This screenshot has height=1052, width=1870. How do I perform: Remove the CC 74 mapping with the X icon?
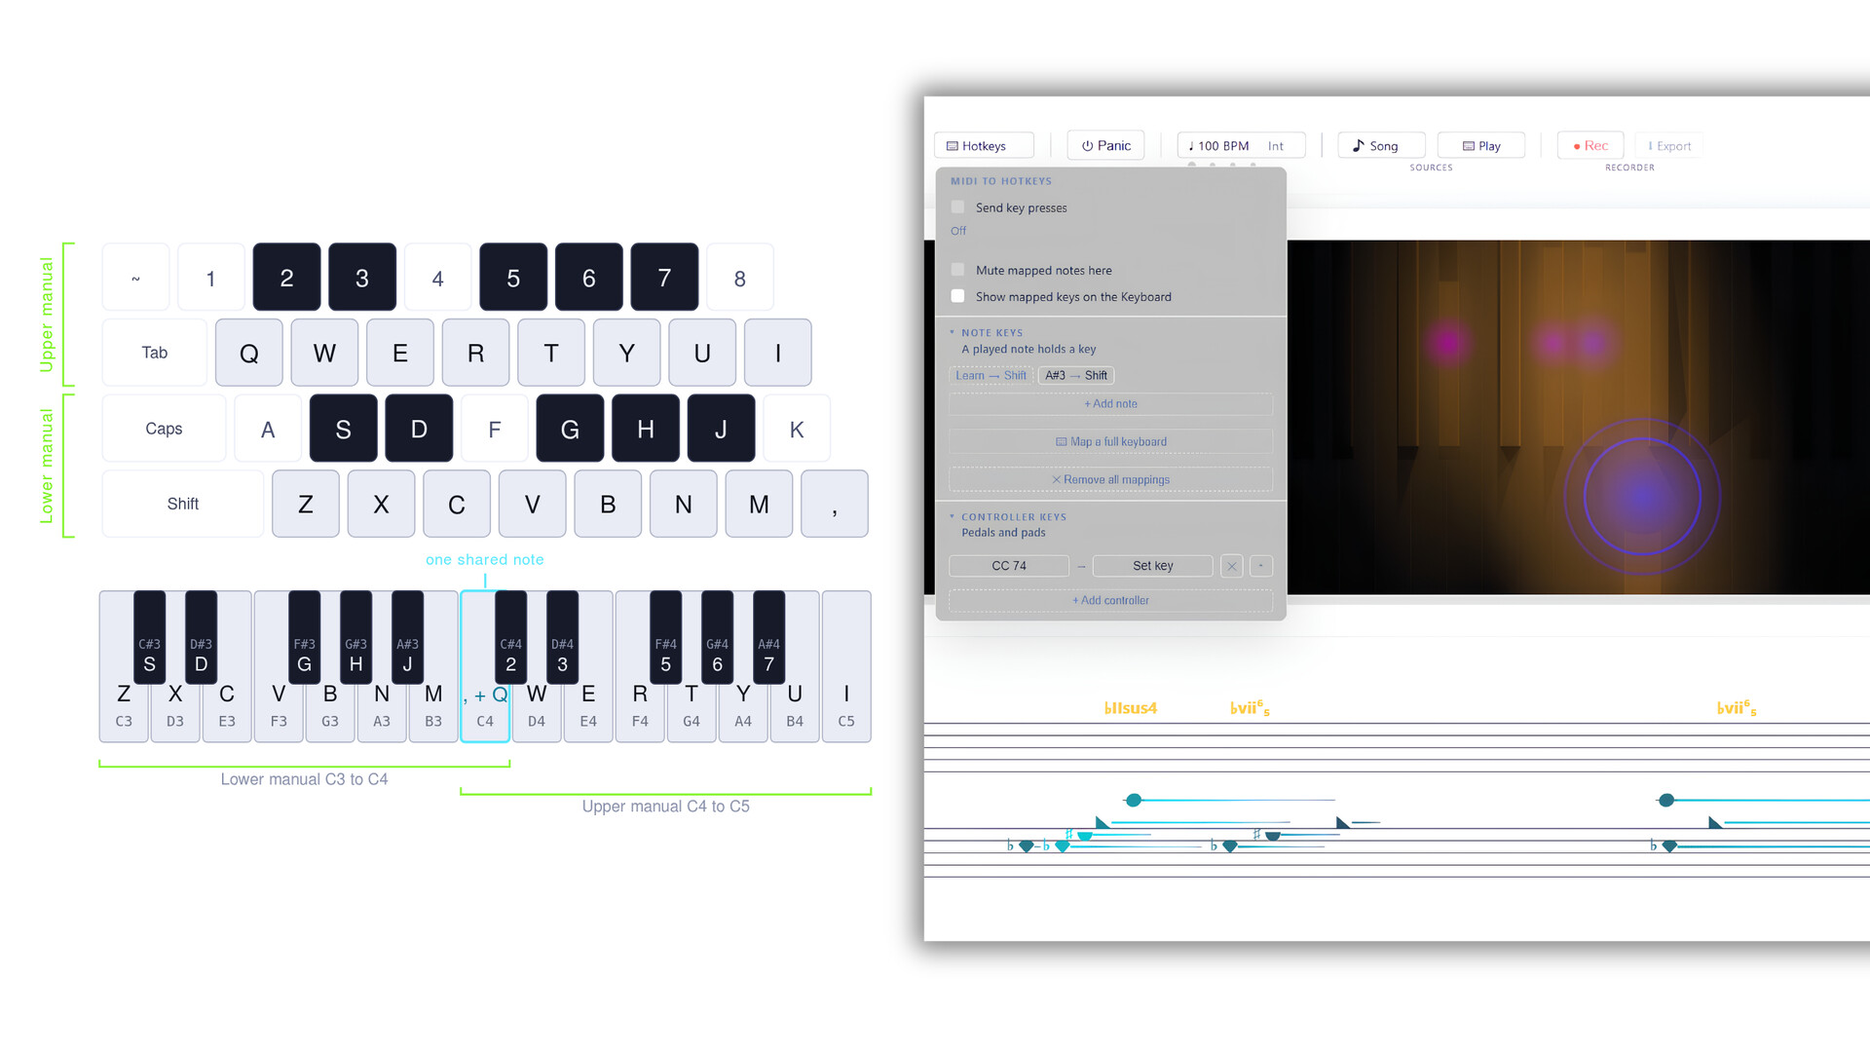[x=1231, y=566]
